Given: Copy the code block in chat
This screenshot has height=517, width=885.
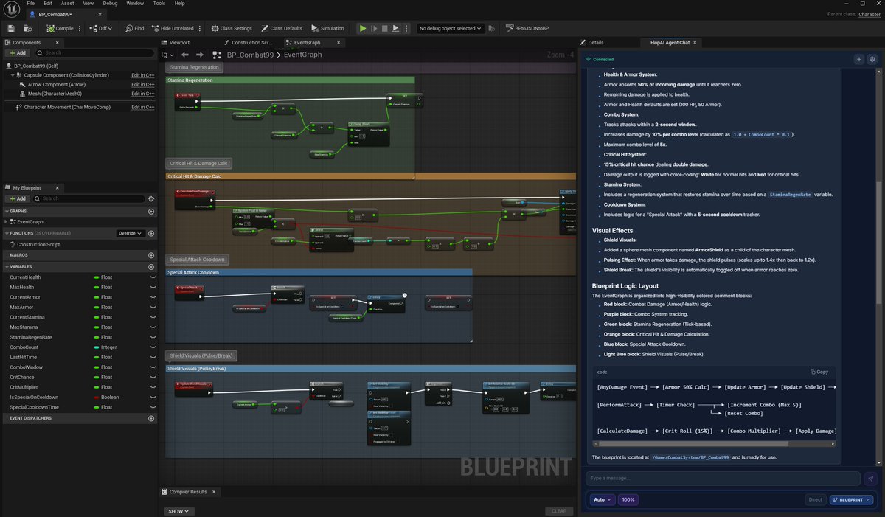Looking at the screenshot, I should pos(819,372).
